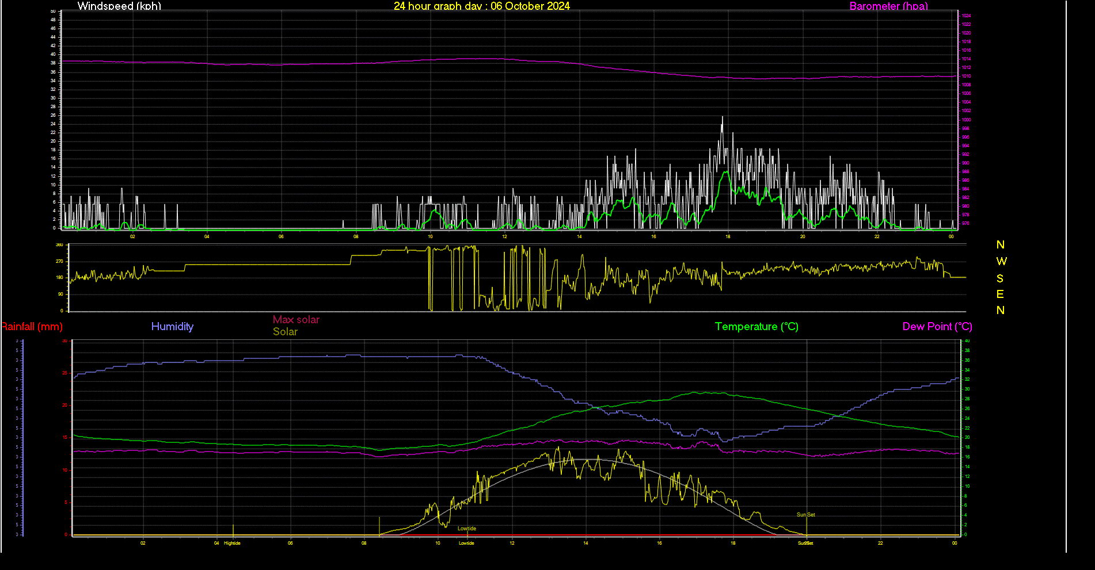Click the '22' hour label under windspeed graph

[877, 236]
